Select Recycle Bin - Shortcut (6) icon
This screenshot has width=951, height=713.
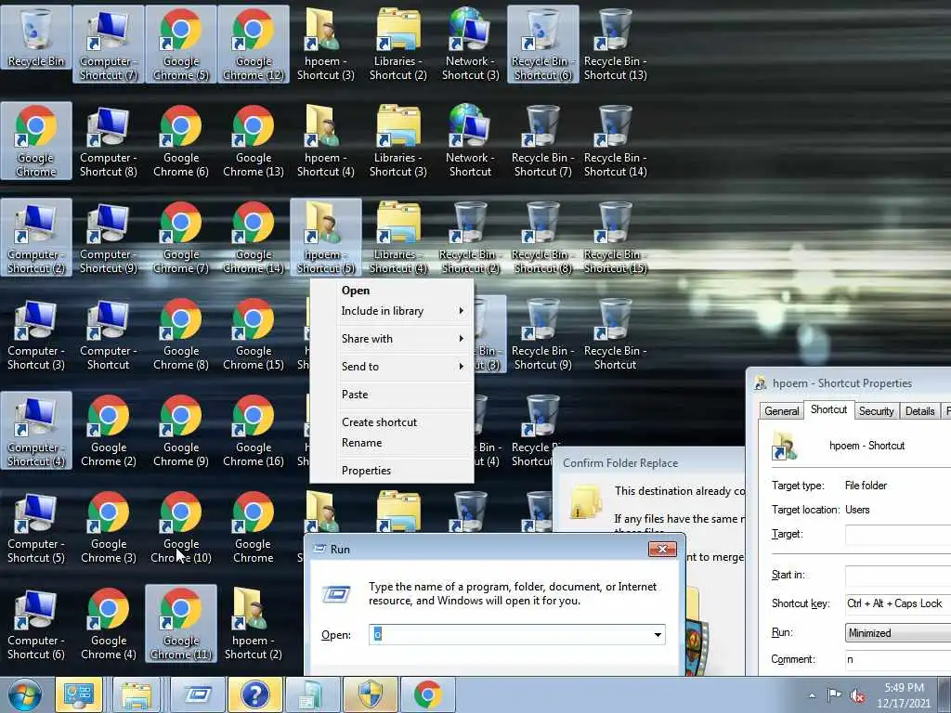click(x=542, y=45)
